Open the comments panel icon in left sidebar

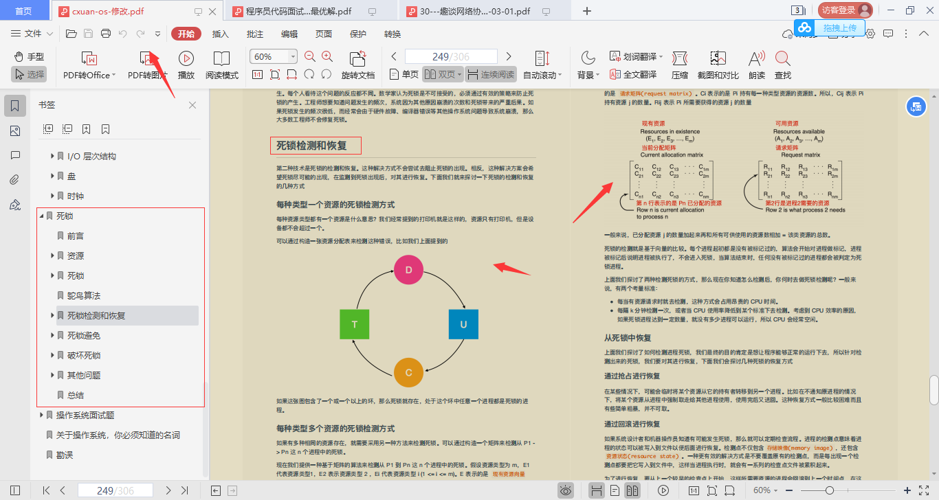point(15,155)
